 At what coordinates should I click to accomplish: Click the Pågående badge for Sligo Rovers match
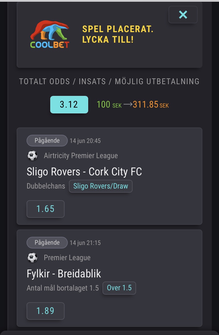pos(47,141)
